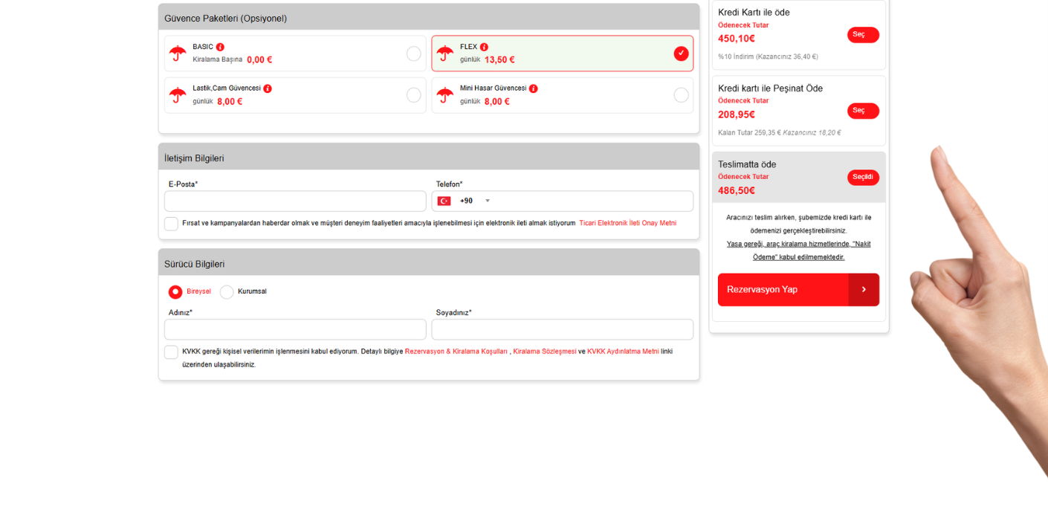Image resolution: width=1048 pixels, height=524 pixels.
Task: Enable the electronic communications consent checkbox
Action: [171, 224]
